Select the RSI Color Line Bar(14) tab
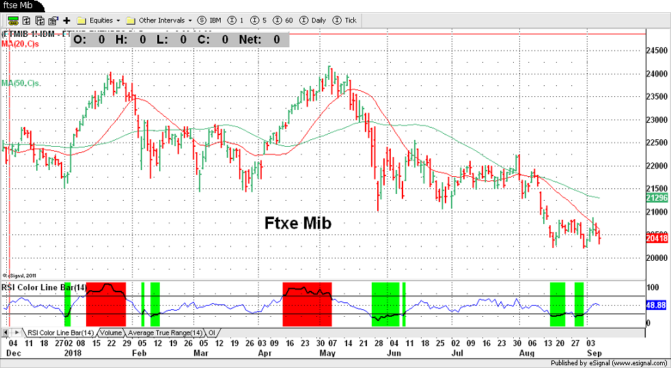Viewport: 671px width, 368px height. 60,332
